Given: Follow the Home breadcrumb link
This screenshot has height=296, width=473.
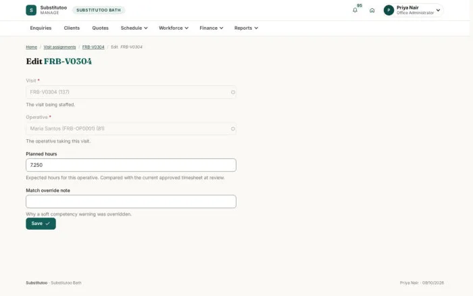Looking at the screenshot, I should click(31, 47).
